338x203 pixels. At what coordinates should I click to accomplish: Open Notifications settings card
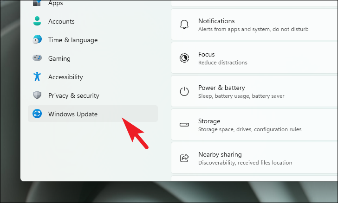(254, 24)
